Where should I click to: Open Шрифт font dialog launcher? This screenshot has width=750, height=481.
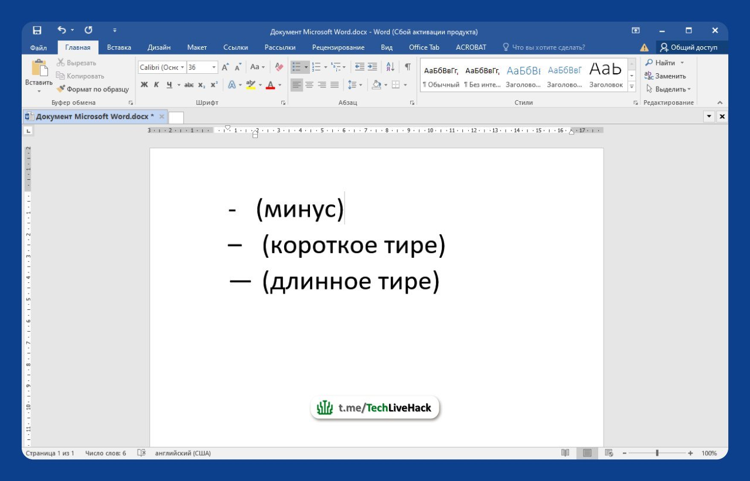click(283, 103)
